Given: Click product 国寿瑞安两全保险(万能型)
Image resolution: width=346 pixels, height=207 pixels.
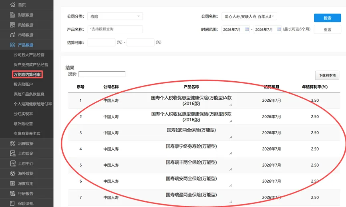Looking at the screenshot, I should pos(191,179).
